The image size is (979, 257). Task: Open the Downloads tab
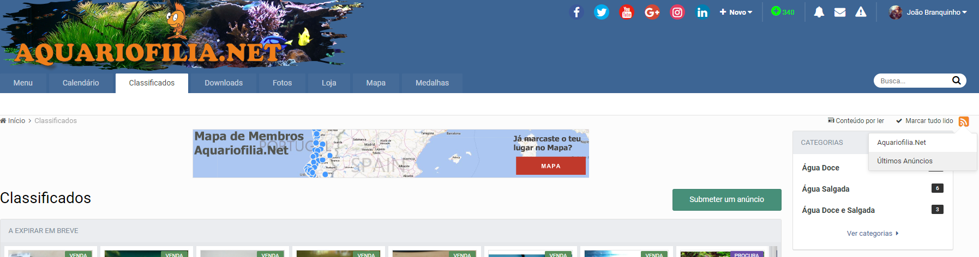pos(224,83)
